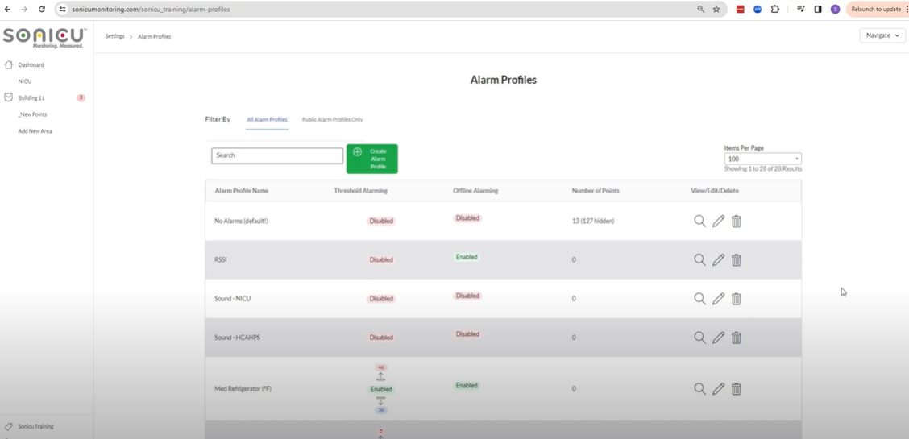The image size is (909, 439).
Task: Edit the Med Refrigerator (°F) profile
Action: point(718,389)
